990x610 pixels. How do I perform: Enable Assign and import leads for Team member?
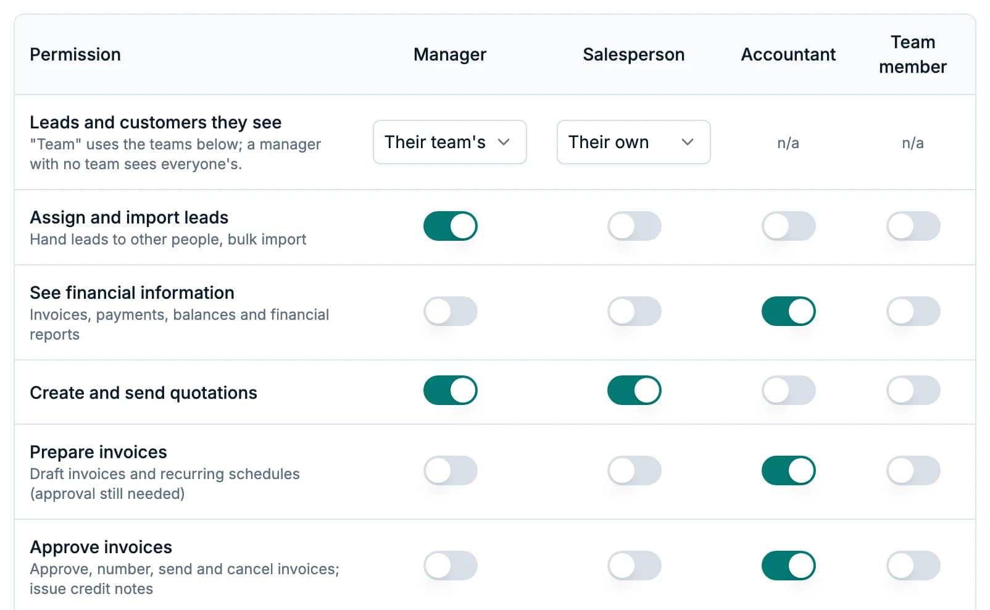(913, 226)
